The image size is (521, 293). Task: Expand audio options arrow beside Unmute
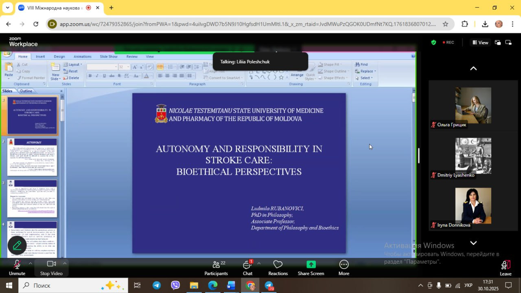[30, 263]
